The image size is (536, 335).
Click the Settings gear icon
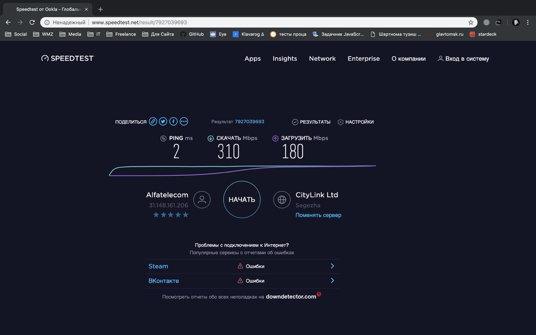click(340, 122)
